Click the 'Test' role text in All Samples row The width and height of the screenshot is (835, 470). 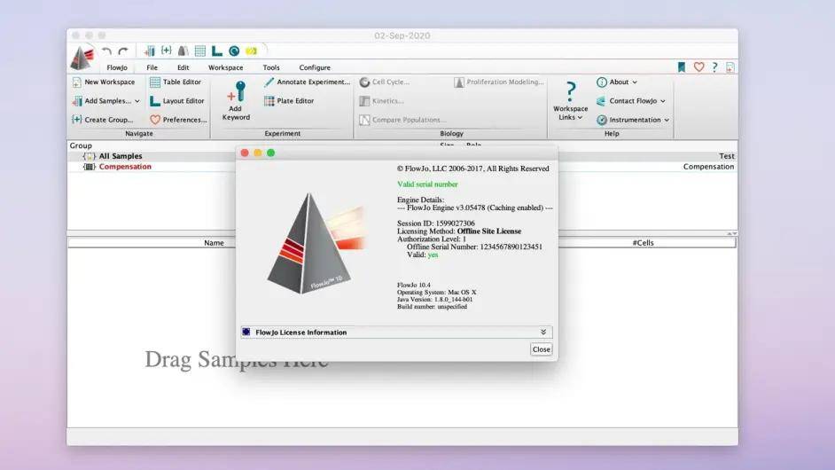(x=726, y=156)
